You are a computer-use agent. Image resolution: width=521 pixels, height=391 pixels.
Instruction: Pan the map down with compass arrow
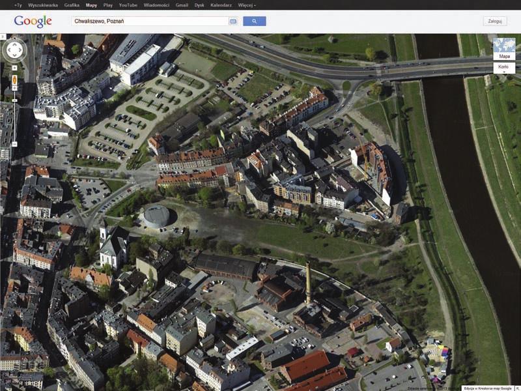[x=14, y=57]
